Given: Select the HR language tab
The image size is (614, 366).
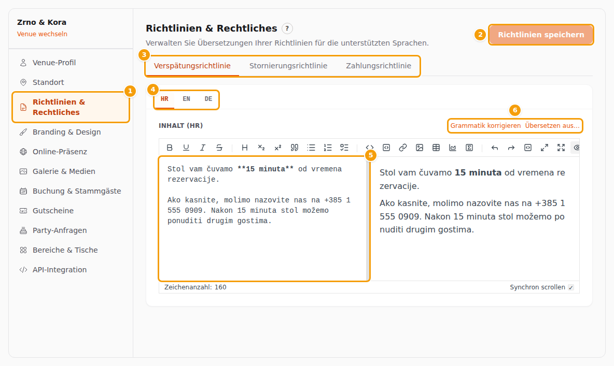Looking at the screenshot, I should [164, 99].
